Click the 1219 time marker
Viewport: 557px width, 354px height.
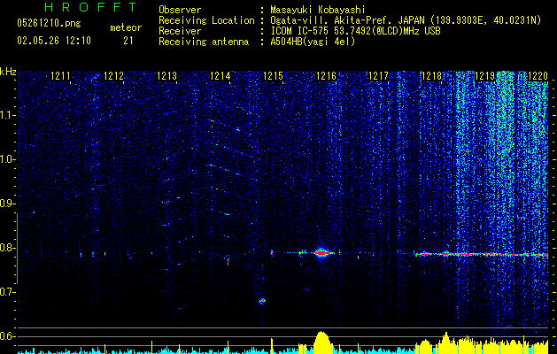pyautogui.click(x=484, y=75)
